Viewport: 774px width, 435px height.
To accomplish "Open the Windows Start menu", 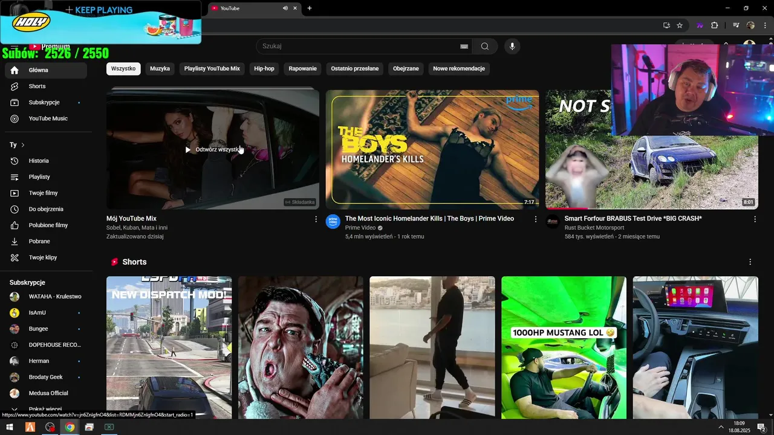I will click(10, 427).
